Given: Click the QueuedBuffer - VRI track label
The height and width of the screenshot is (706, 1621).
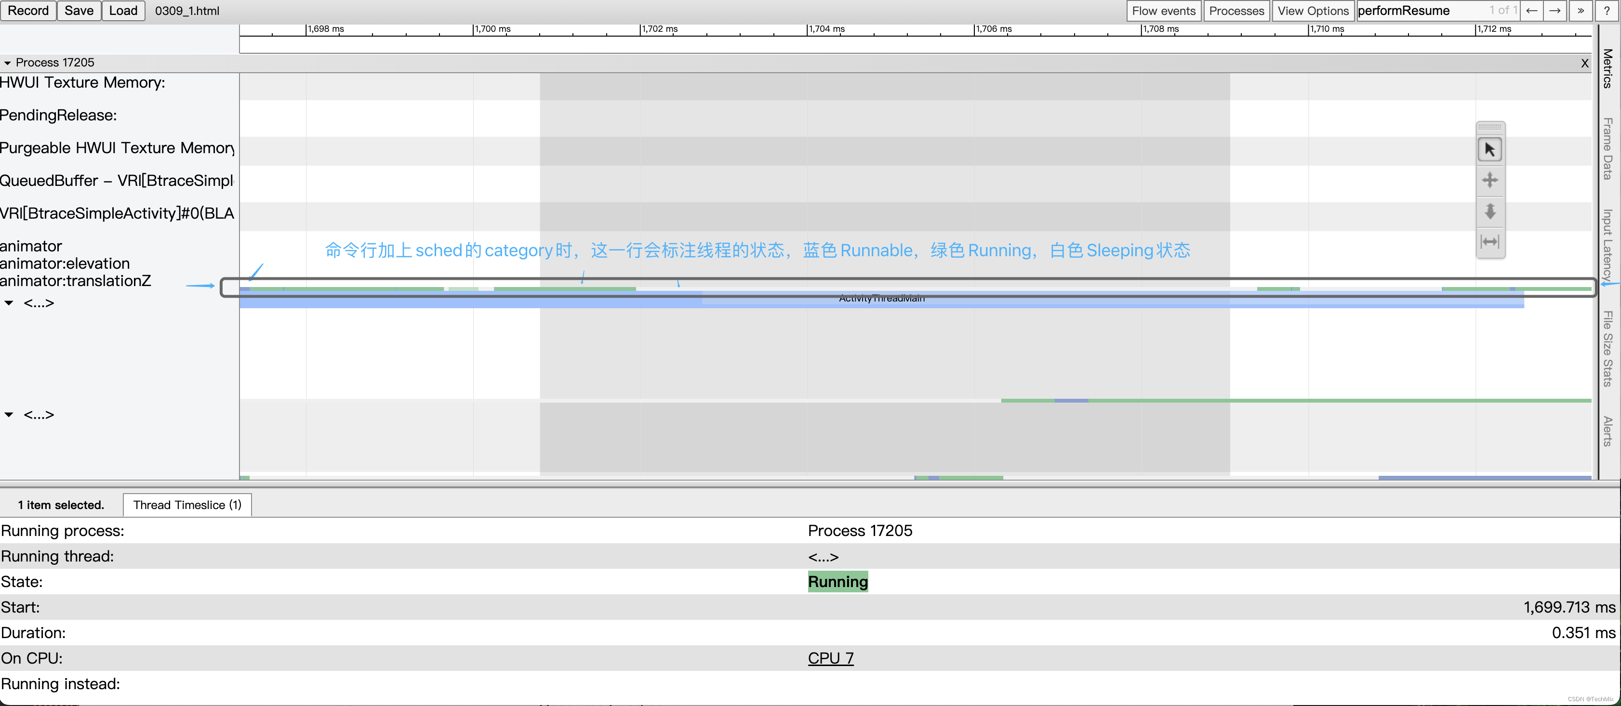Looking at the screenshot, I should point(117,181).
